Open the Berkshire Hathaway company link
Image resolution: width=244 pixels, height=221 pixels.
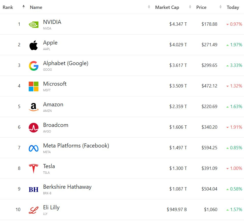click(x=67, y=187)
